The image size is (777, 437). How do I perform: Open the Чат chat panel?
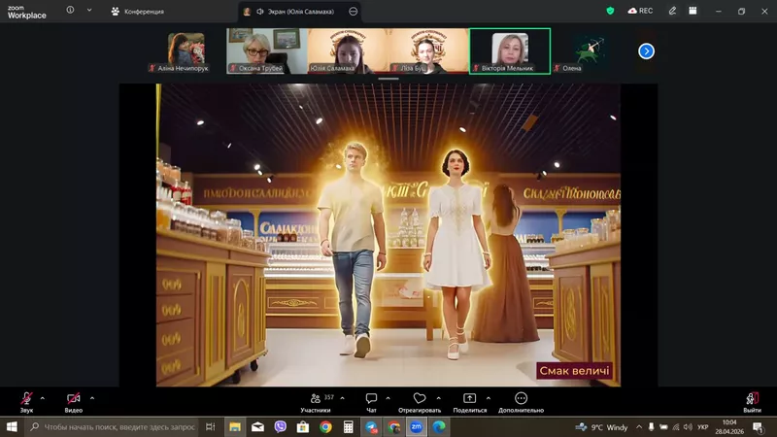(371, 402)
